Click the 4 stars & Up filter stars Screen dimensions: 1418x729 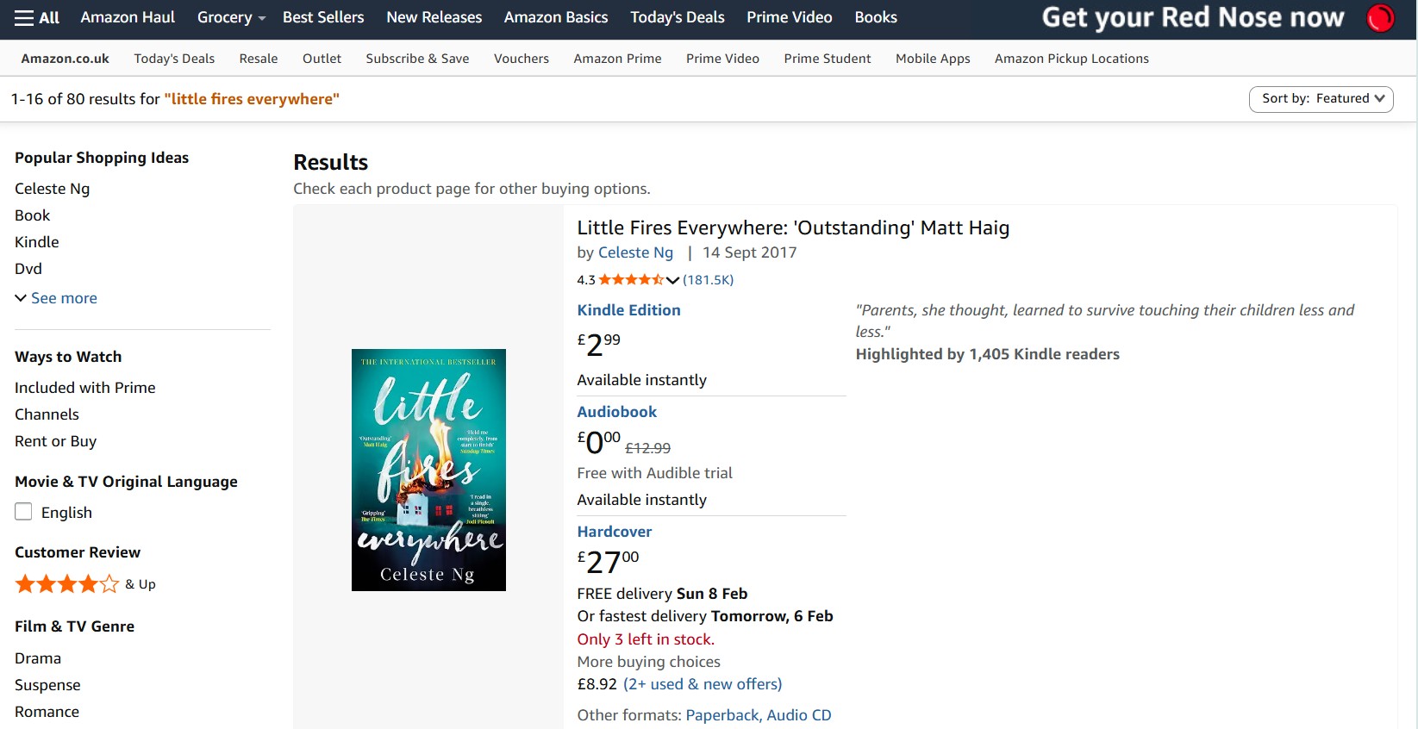(x=66, y=583)
